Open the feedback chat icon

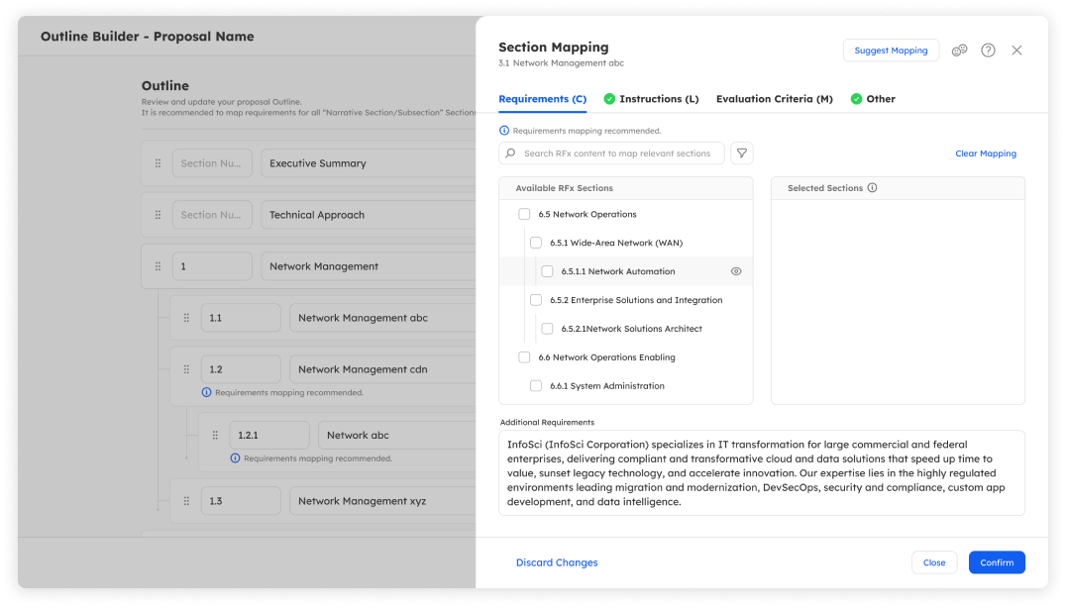[x=959, y=51]
